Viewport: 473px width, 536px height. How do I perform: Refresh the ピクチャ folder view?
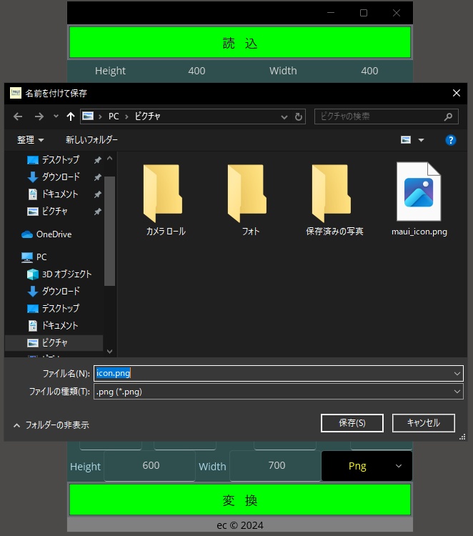point(299,117)
